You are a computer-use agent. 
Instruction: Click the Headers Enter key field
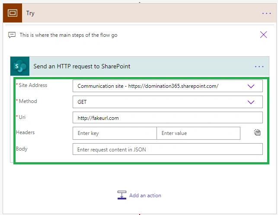pyautogui.click(x=115, y=133)
